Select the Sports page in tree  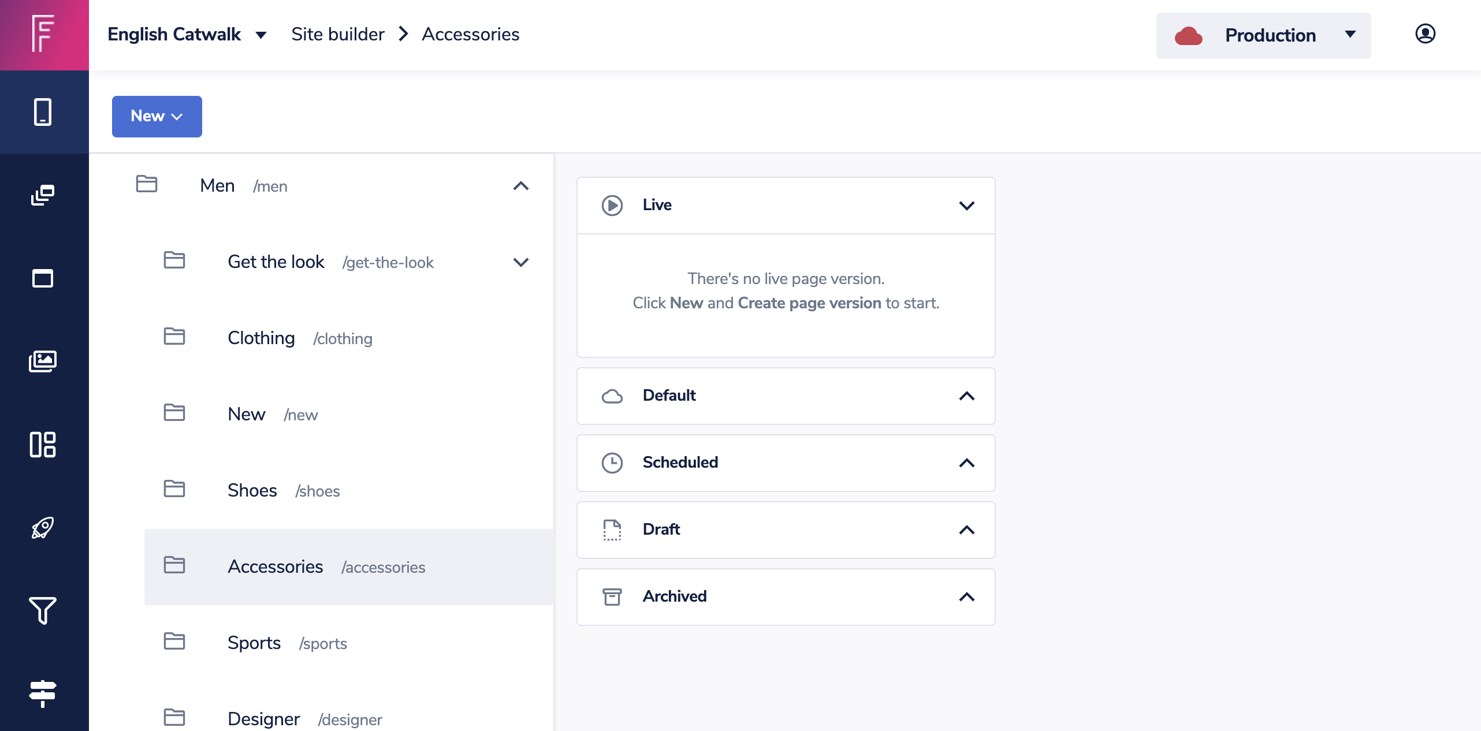254,643
